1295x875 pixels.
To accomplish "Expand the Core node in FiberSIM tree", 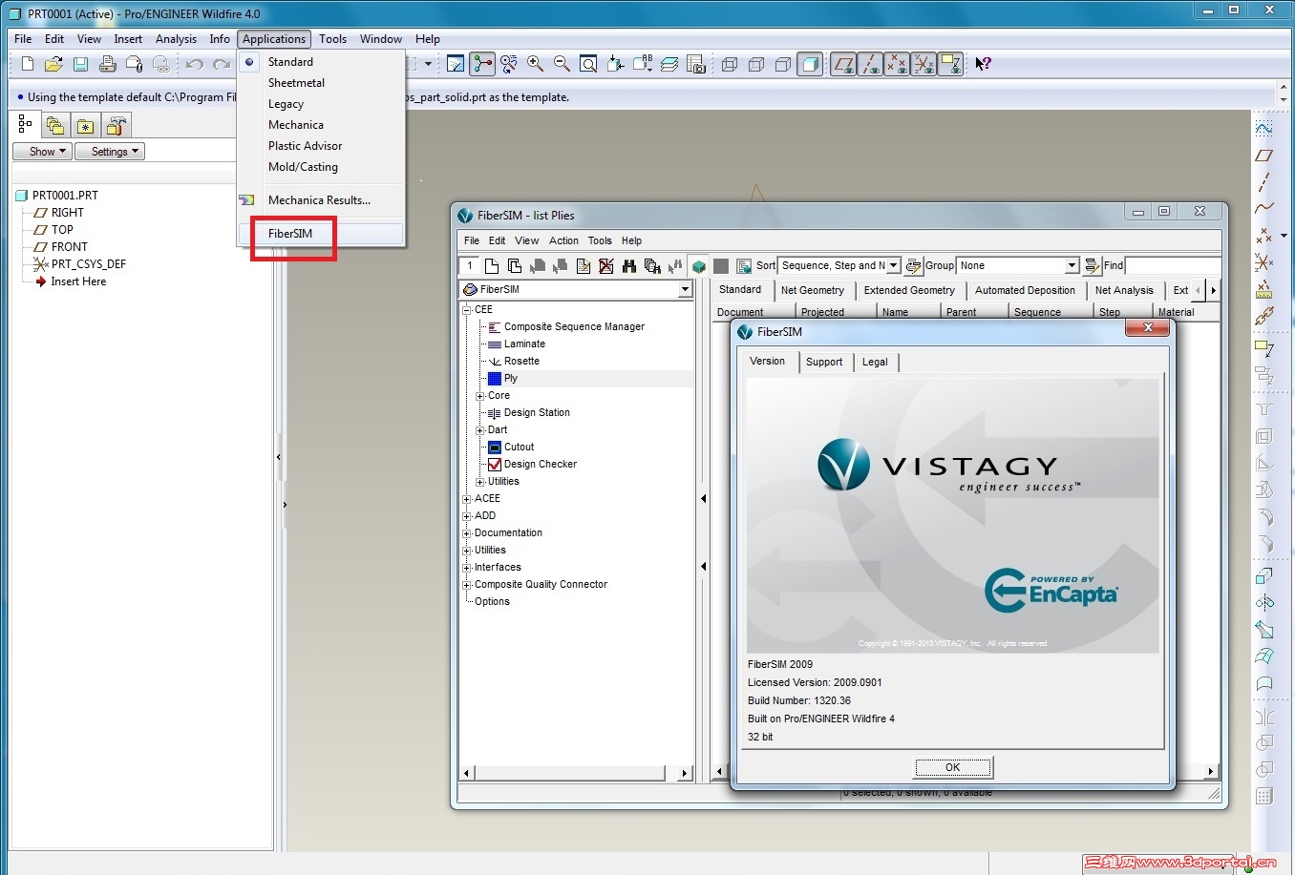I will [x=479, y=395].
